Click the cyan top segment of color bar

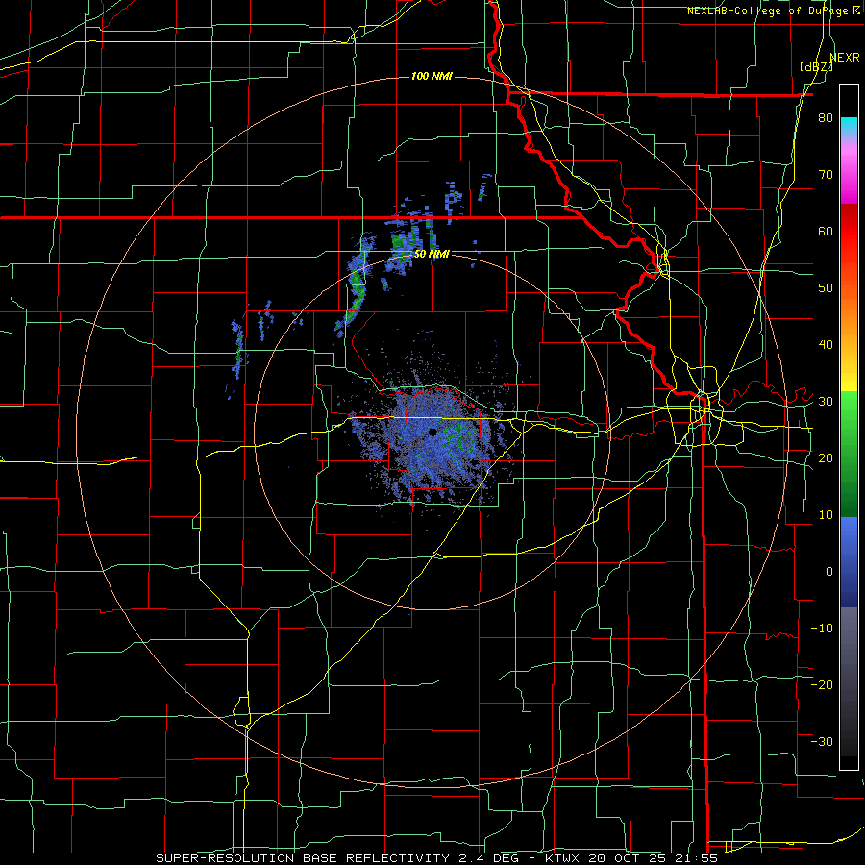849,126
